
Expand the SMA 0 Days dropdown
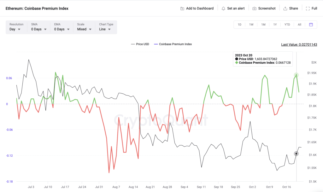click(x=39, y=29)
